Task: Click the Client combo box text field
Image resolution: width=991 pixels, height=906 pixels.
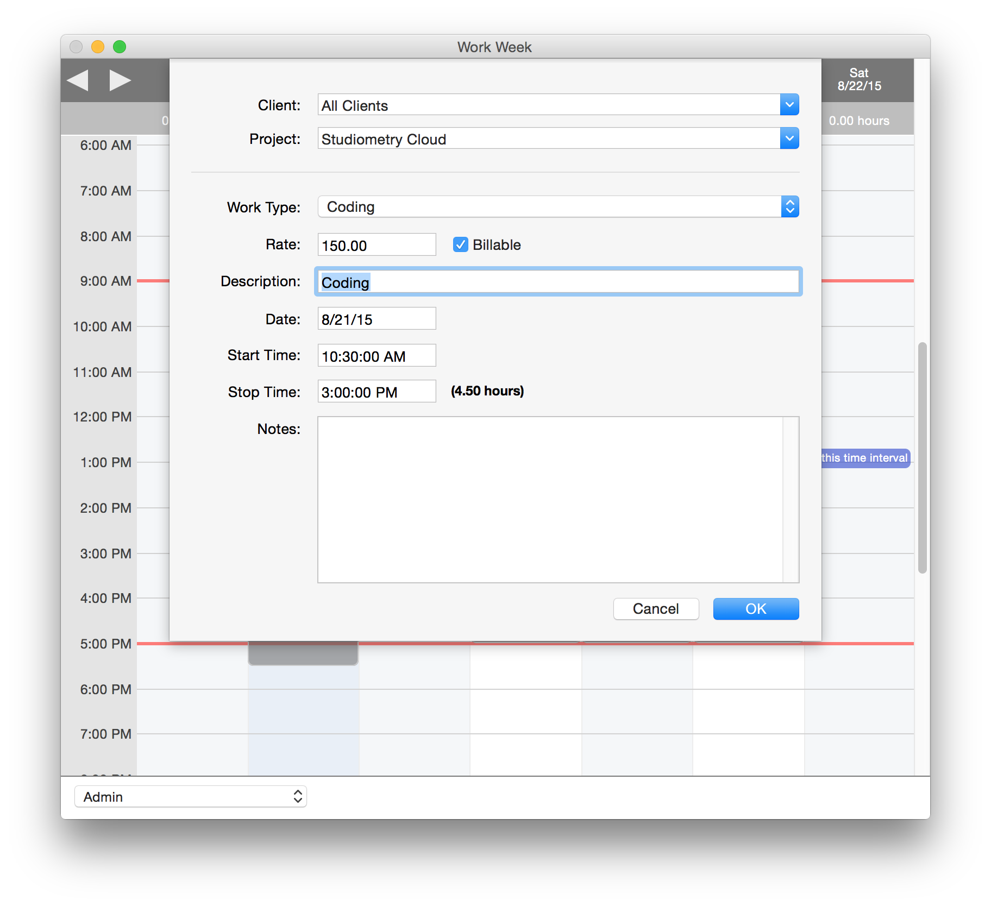Action: pyautogui.click(x=549, y=105)
